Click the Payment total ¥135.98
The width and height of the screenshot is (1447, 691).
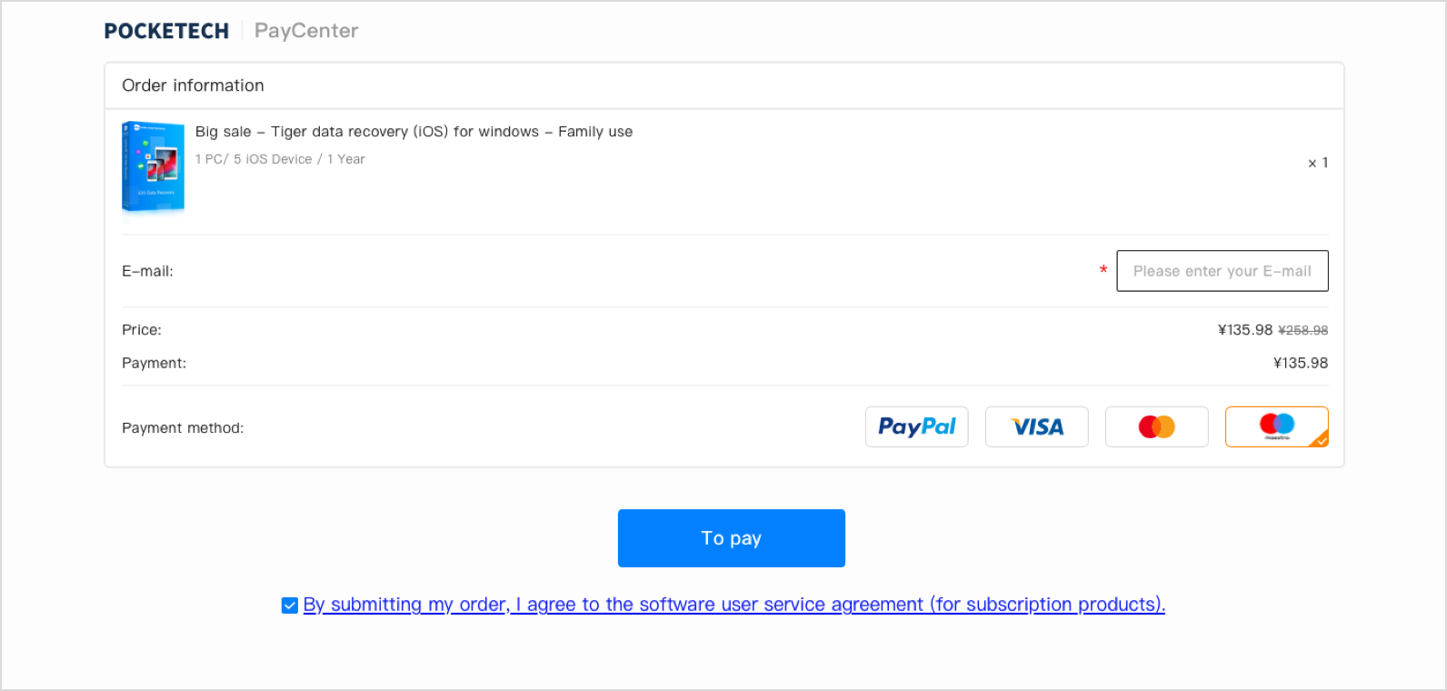coord(1300,363)
